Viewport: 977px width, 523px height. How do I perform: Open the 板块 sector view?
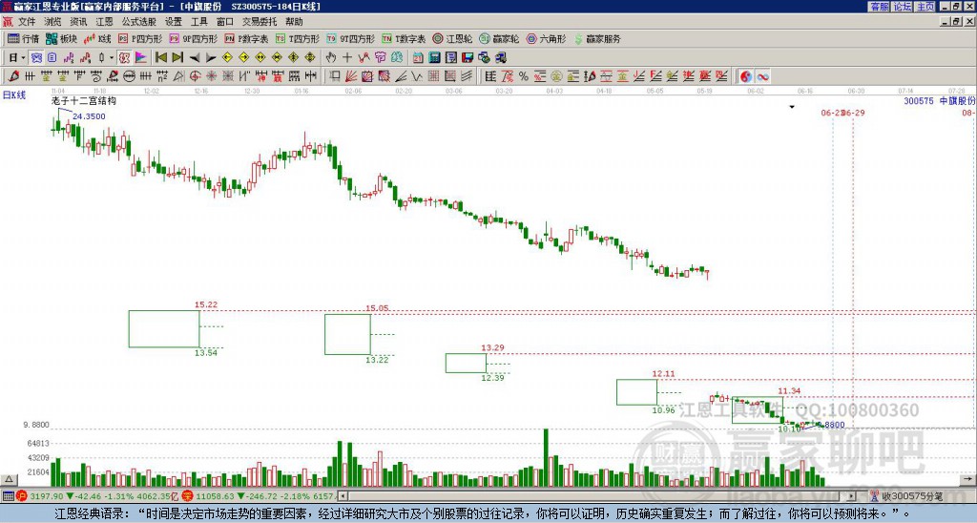click(60, 38)
